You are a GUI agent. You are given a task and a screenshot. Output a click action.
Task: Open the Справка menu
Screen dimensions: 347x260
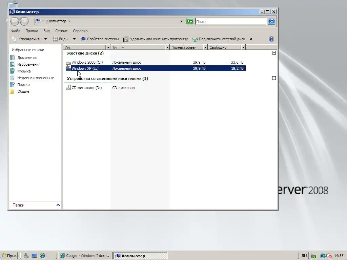[x=80, y=31]
